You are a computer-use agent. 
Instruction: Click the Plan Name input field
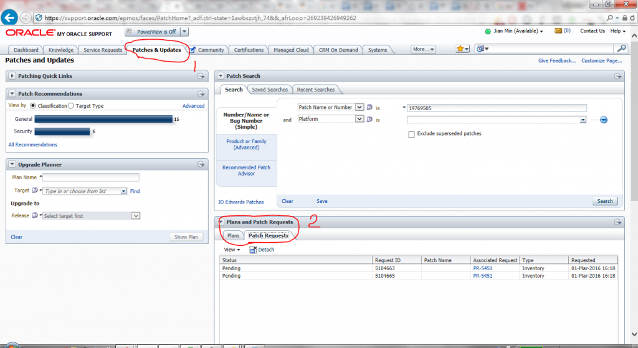(x=91, y=177)
